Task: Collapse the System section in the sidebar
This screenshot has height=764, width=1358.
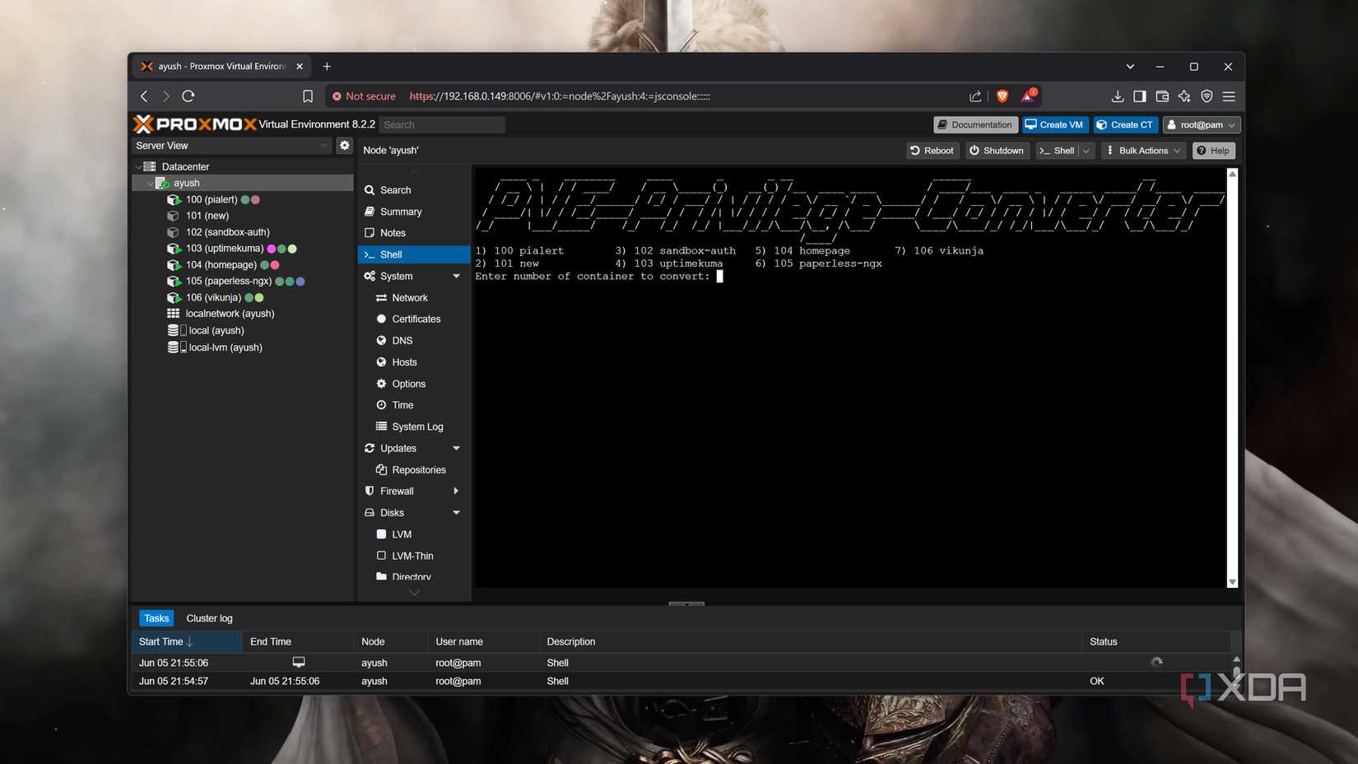Action: (456, 276)
